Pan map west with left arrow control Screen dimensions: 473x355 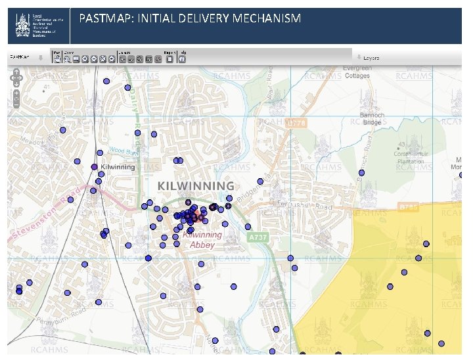(12, 78)
